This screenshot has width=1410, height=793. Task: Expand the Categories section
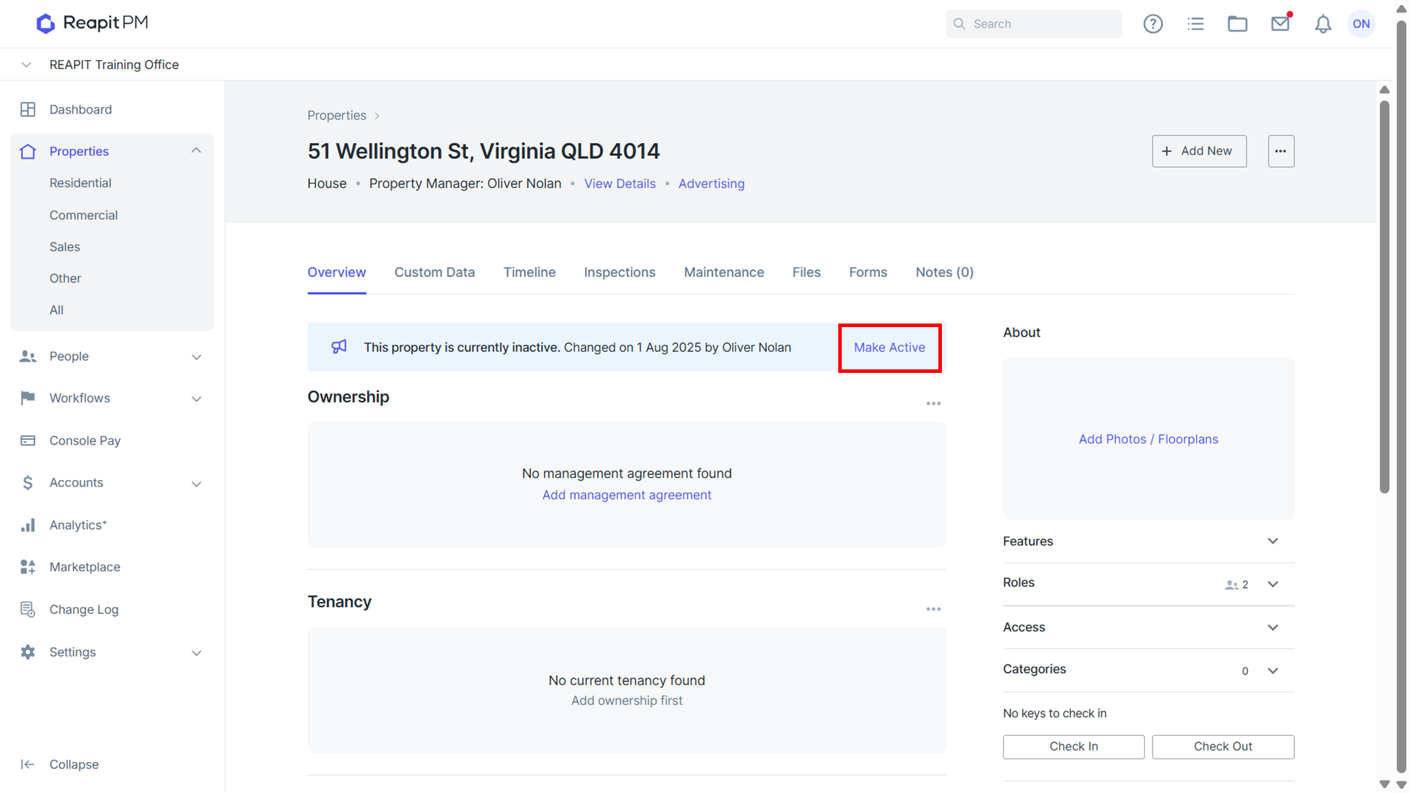tap(1273, 670)
